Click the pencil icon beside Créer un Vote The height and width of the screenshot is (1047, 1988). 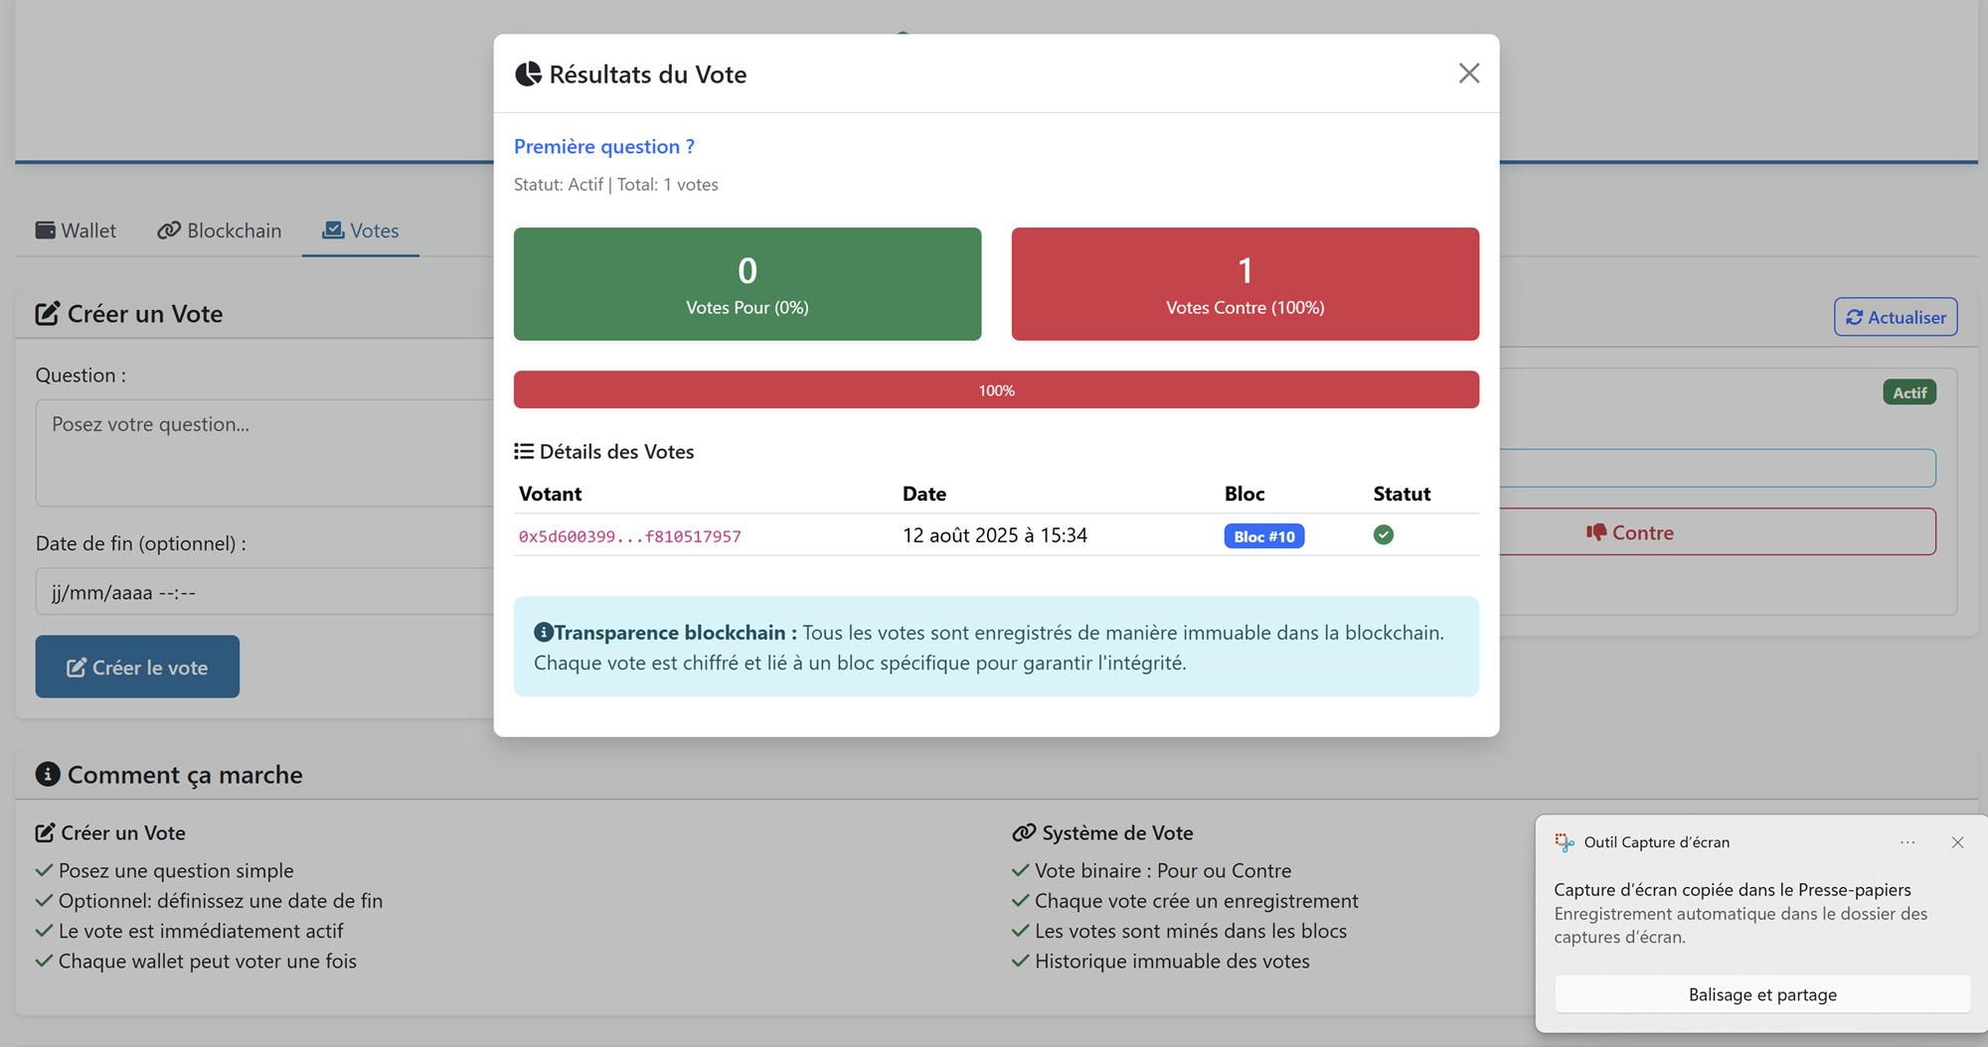[x=46, y=313]
